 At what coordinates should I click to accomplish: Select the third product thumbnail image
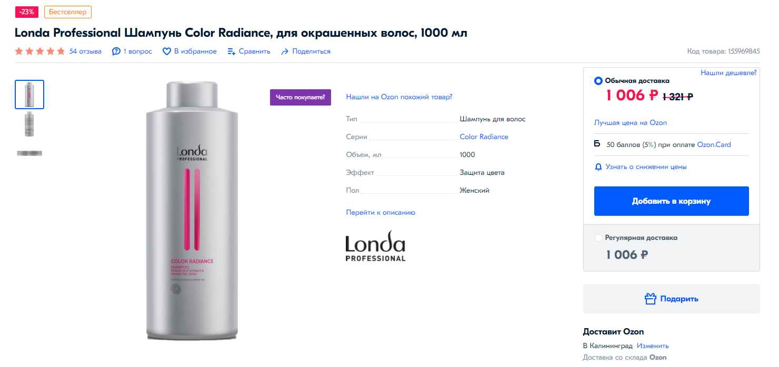pos(29,153)
